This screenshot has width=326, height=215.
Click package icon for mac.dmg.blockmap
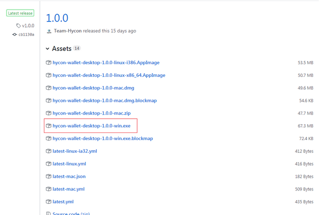tap(48, 101)
